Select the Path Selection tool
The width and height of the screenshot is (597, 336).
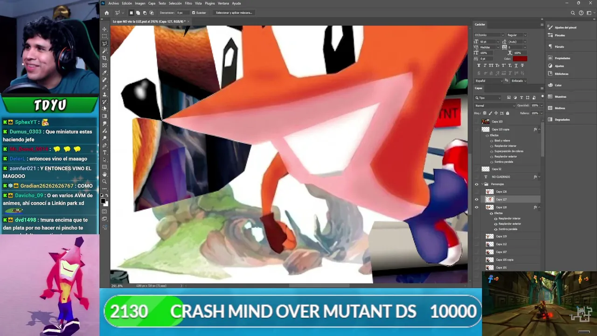click(x=104, y=160)
